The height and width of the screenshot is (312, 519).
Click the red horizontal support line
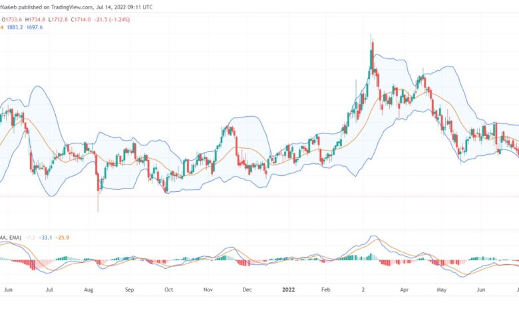259,196
